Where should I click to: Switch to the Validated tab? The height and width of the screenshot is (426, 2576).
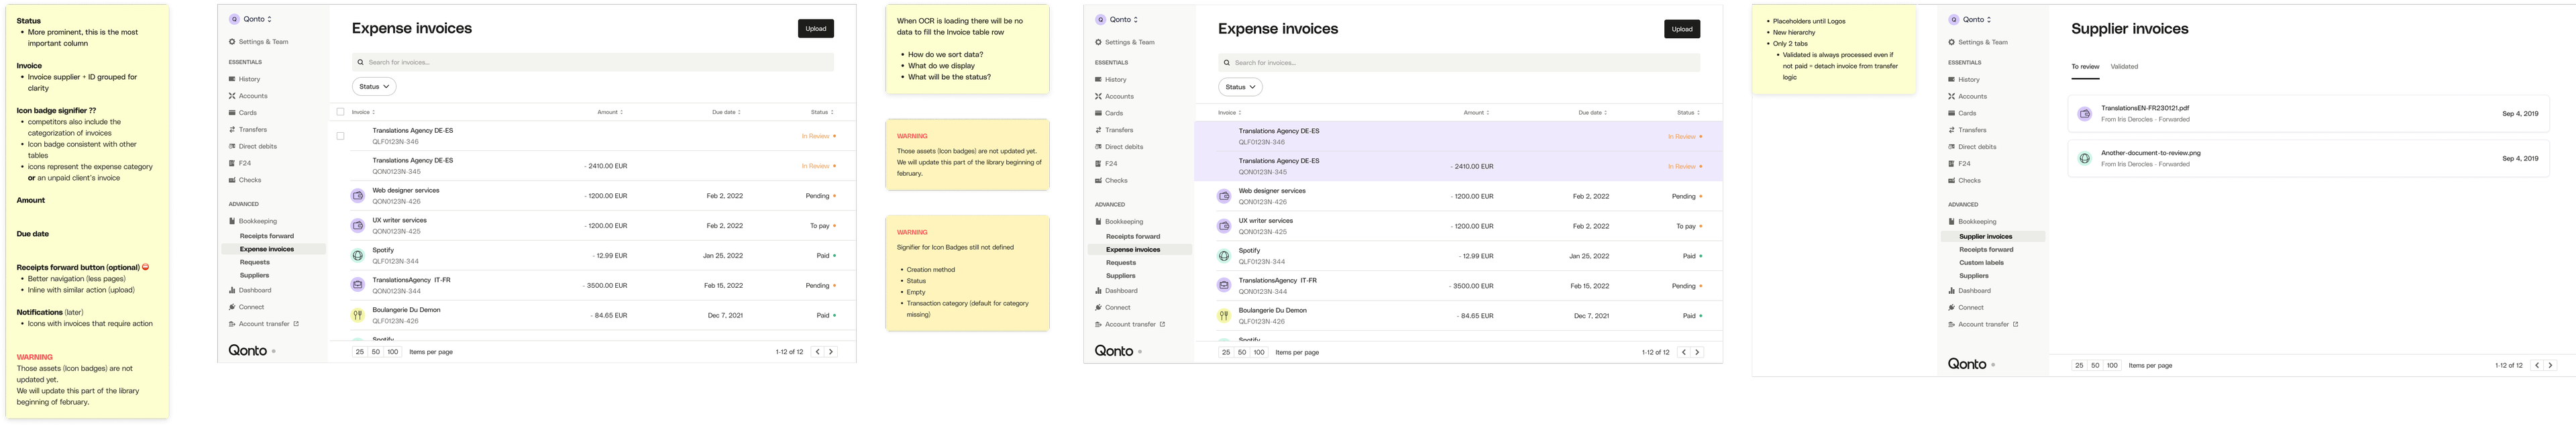(2124, 67)
